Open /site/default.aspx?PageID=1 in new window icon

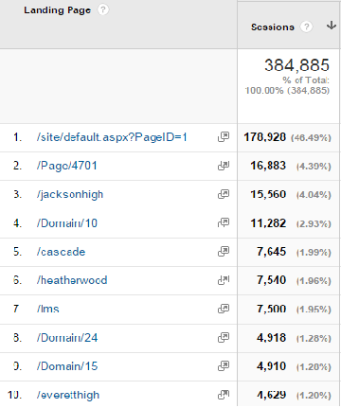click(x=224, y=137)
